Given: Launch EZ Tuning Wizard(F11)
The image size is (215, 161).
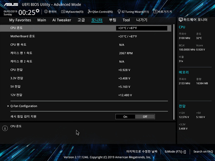Looking at the screenshot, I should click(x=133, y=12).
